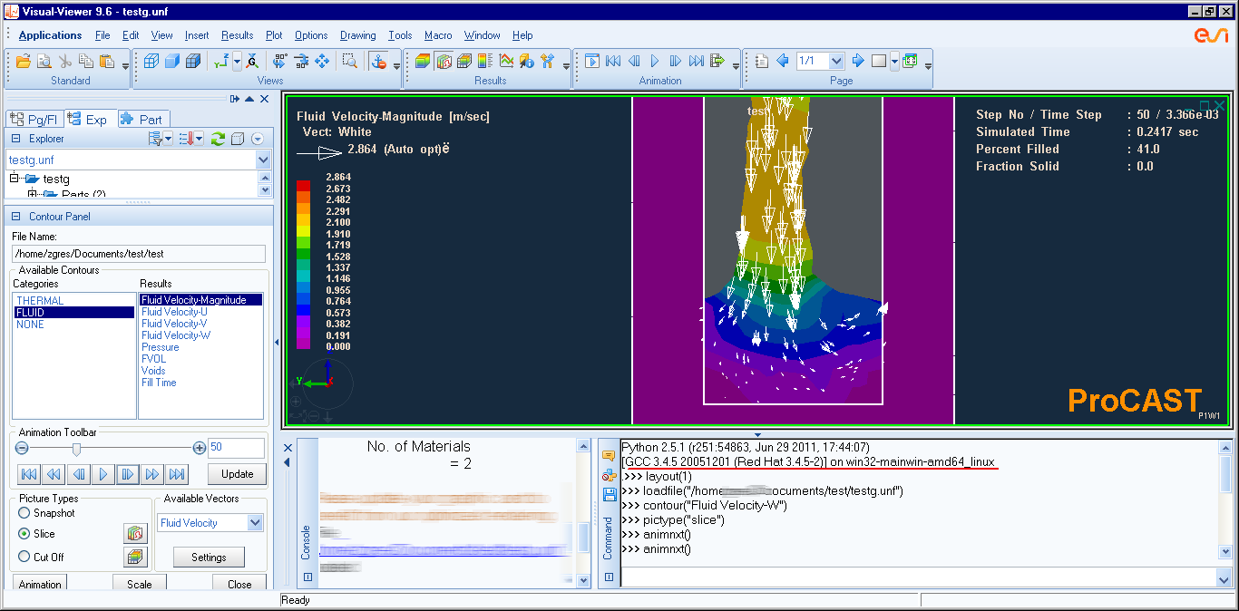Open the Applications menu
1239x611 pixels.
coord(50,35)
